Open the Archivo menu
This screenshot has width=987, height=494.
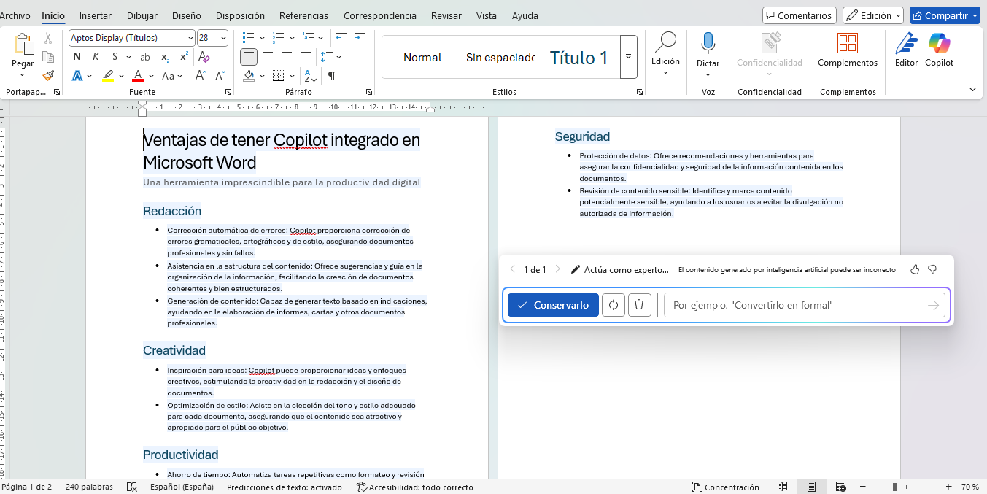click(x=15, y=15)
